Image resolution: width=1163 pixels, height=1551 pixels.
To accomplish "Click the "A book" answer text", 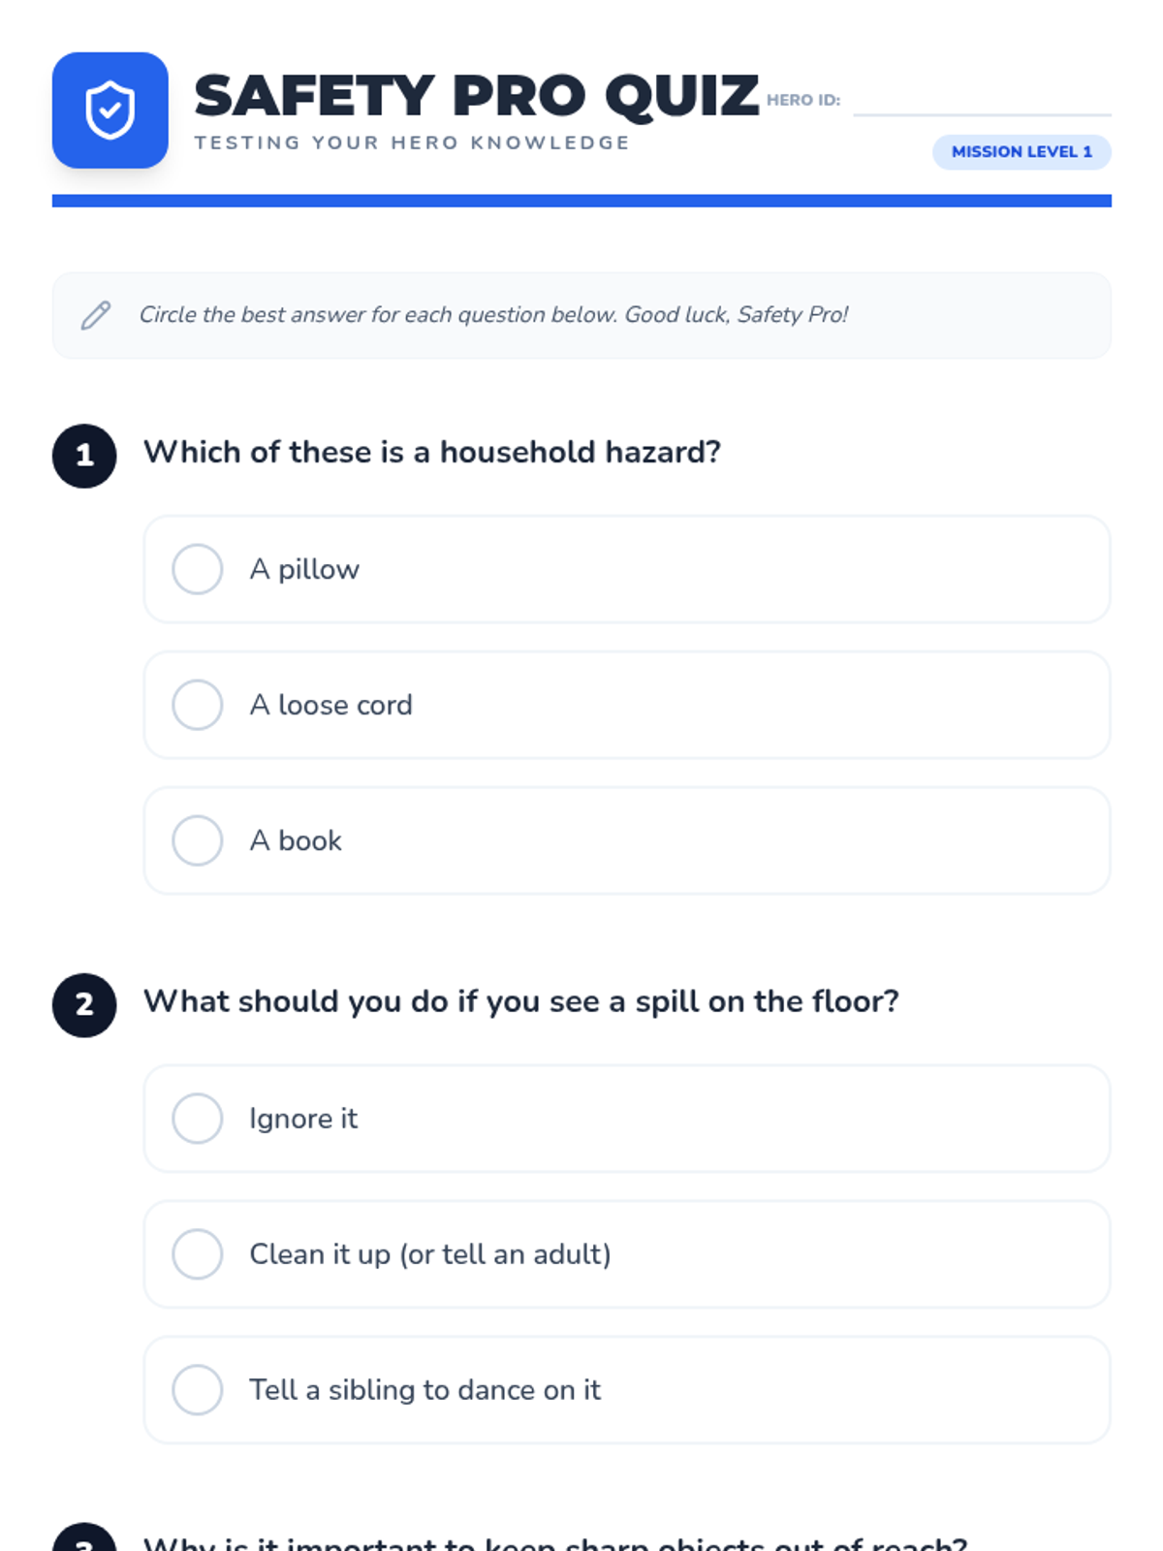I will (296, 840).
